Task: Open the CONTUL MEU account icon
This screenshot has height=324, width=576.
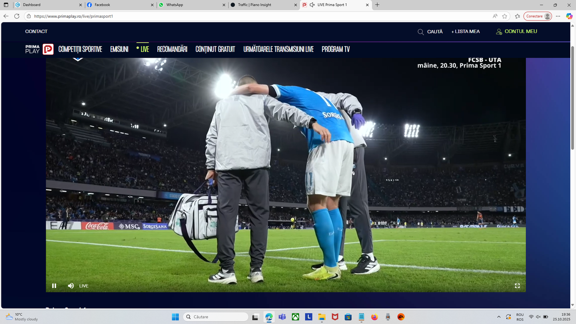Action: coord(499,32)
